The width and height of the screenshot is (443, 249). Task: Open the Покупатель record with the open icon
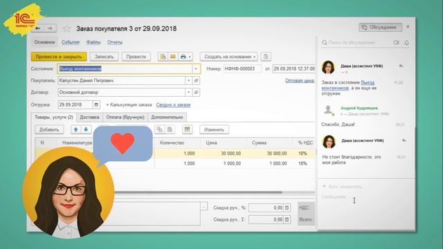pos(197,80)
